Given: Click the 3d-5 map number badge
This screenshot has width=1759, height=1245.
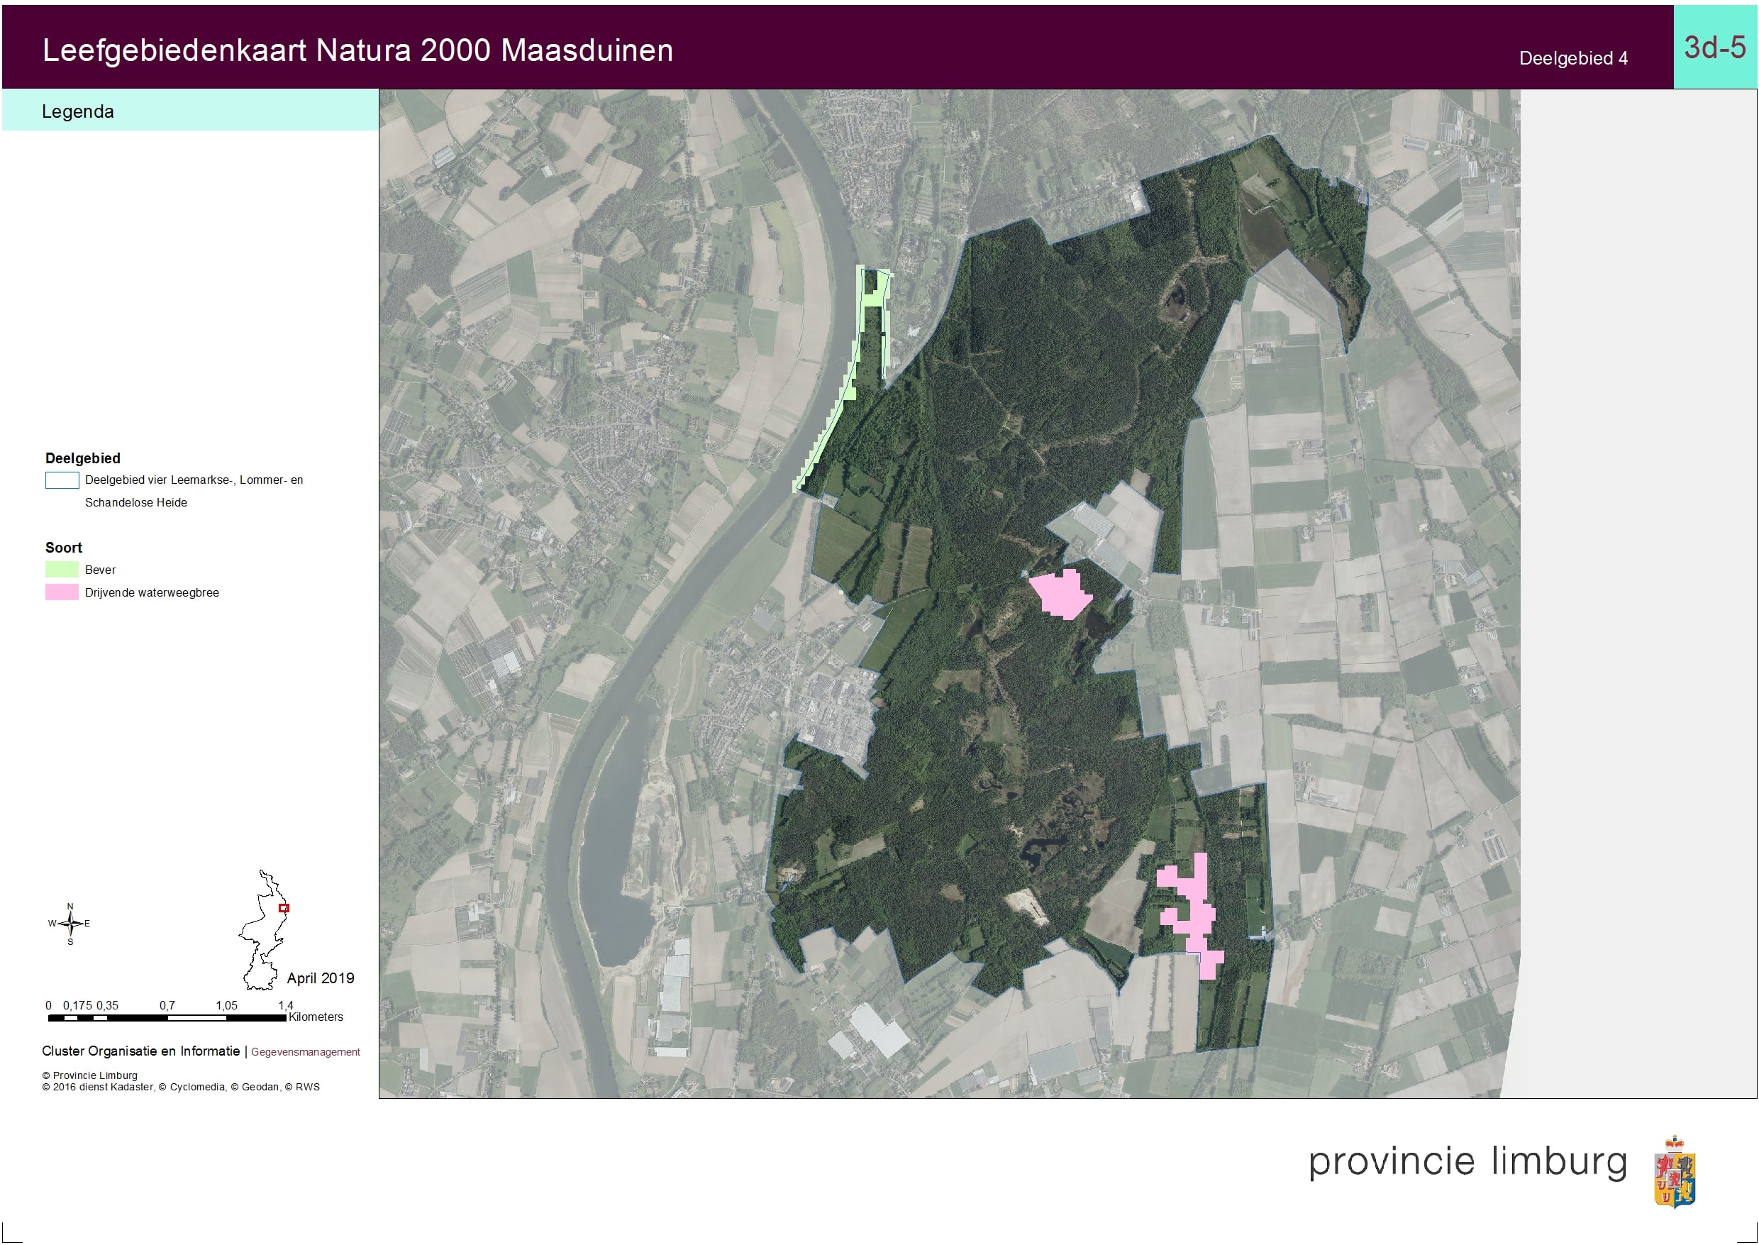Looking at the screenshot, I should (x=1714, y=48).
